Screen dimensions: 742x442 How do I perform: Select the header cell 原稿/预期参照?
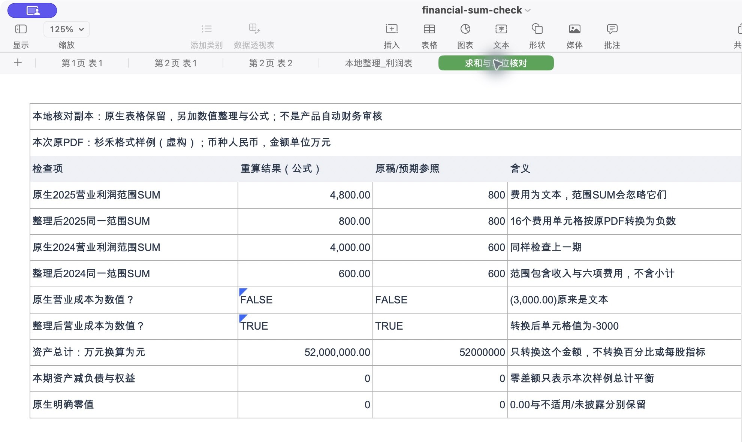[440, 169]
